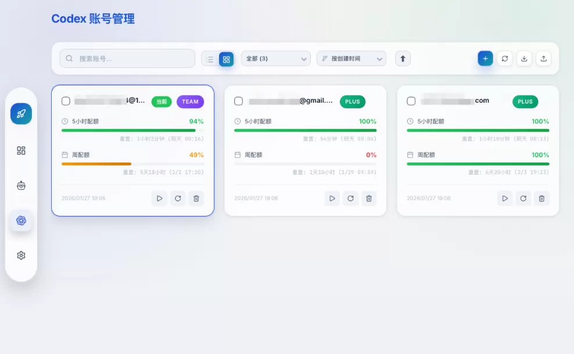Open the dashboard grid page in sidebar

[21, 151]
